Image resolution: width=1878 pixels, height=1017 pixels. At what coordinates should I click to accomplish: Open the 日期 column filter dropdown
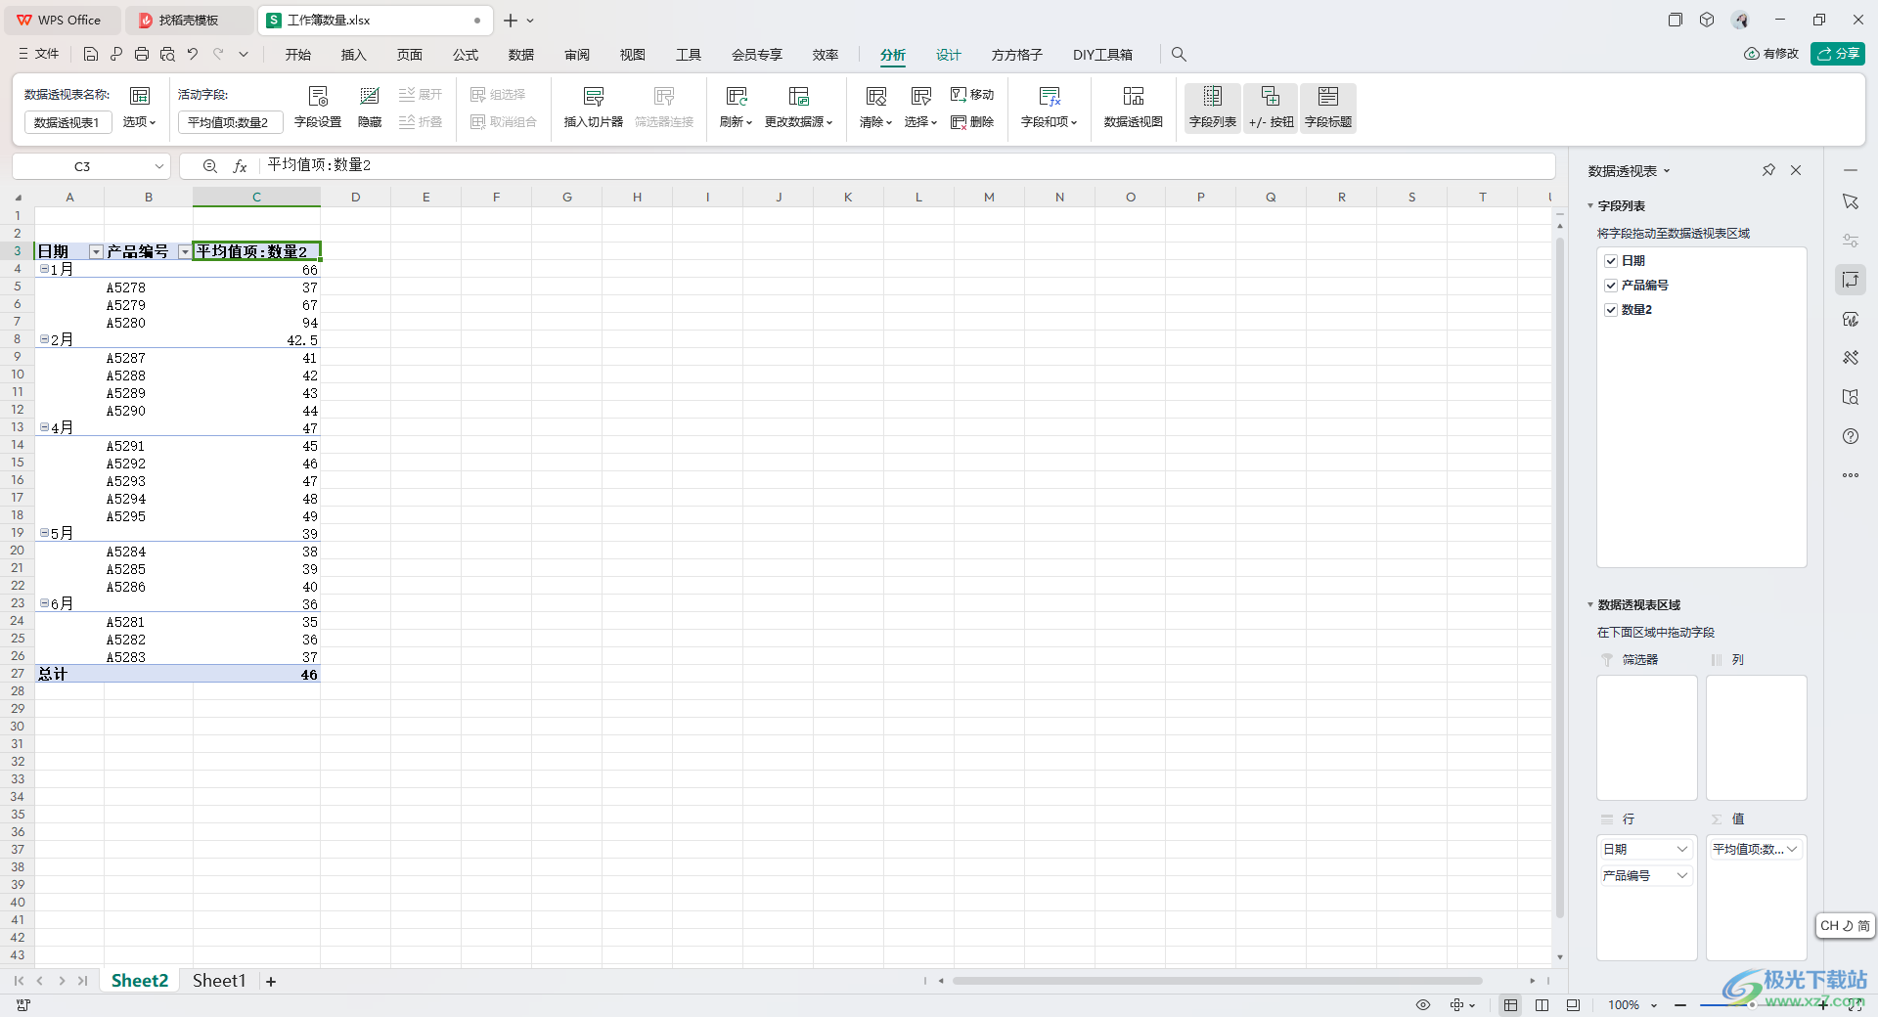coord(96,252)
